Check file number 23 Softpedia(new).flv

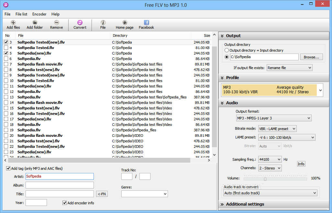tap(6, 152)
